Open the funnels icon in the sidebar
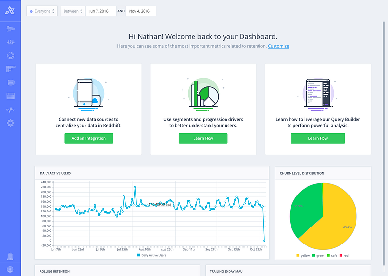 (x=10, y=29)
